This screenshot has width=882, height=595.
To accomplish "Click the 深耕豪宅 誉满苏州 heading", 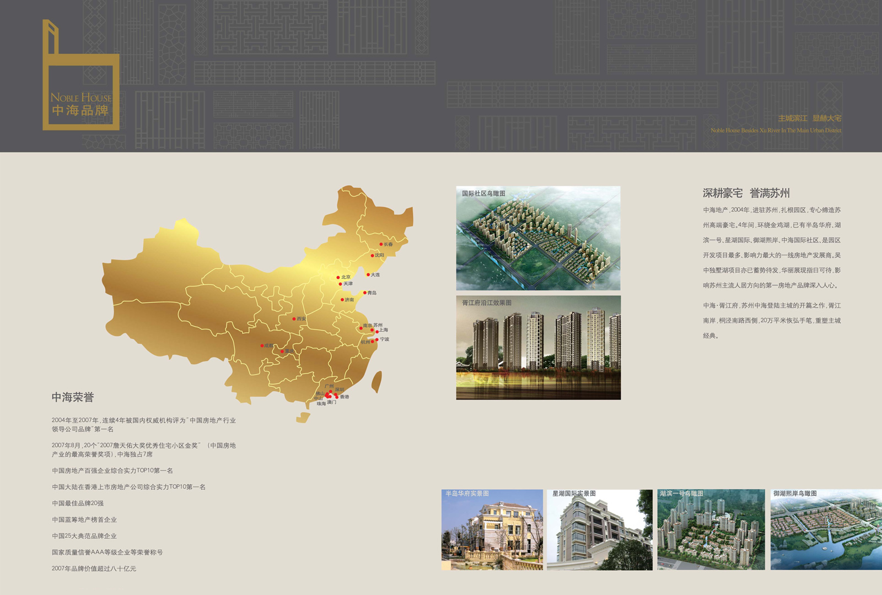I will pos(746,193).
